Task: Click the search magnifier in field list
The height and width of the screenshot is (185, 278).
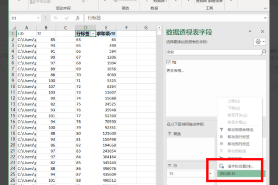Action: coord(263,52)
